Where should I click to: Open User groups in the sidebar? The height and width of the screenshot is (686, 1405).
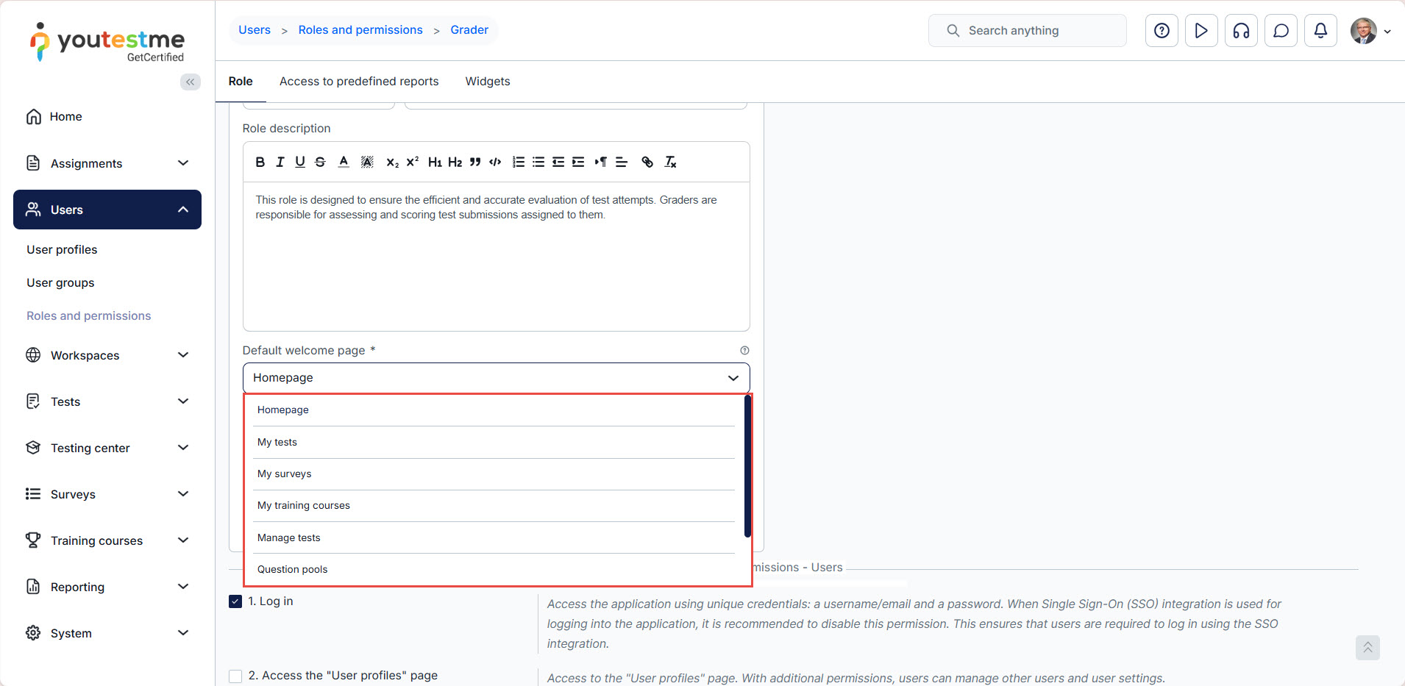click(60, 283)
